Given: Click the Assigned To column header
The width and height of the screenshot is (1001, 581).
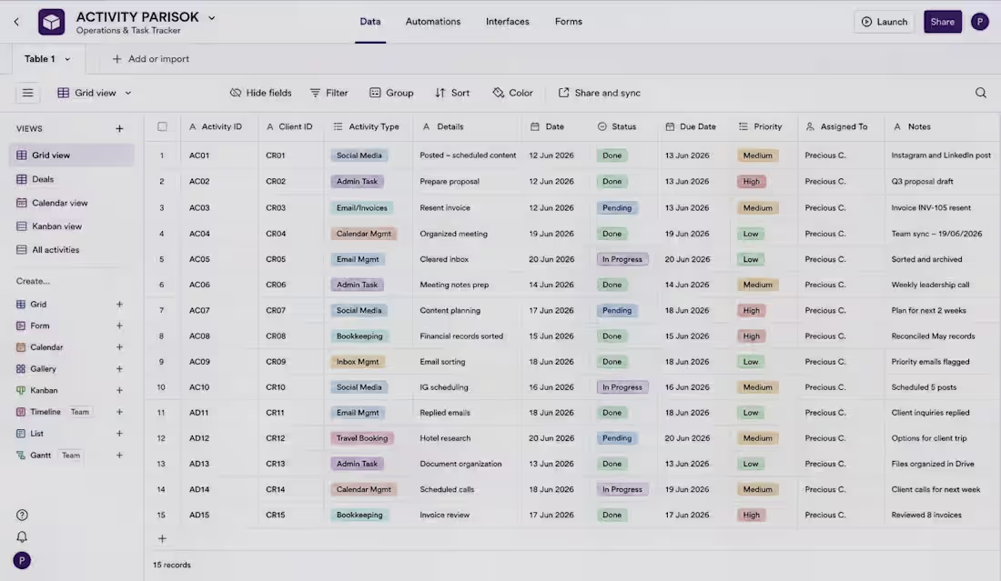Looking at the screenshot, I should pyautogui.click(x=841, y=127).
